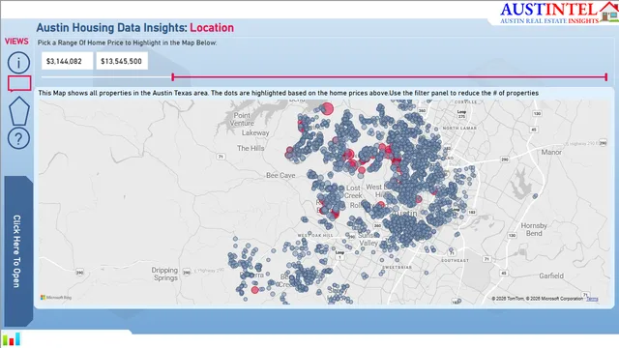The height and width of the screenshot is (348, 619).
Task: Click the left handle of price slider
Action: click(x=173, y=77)
